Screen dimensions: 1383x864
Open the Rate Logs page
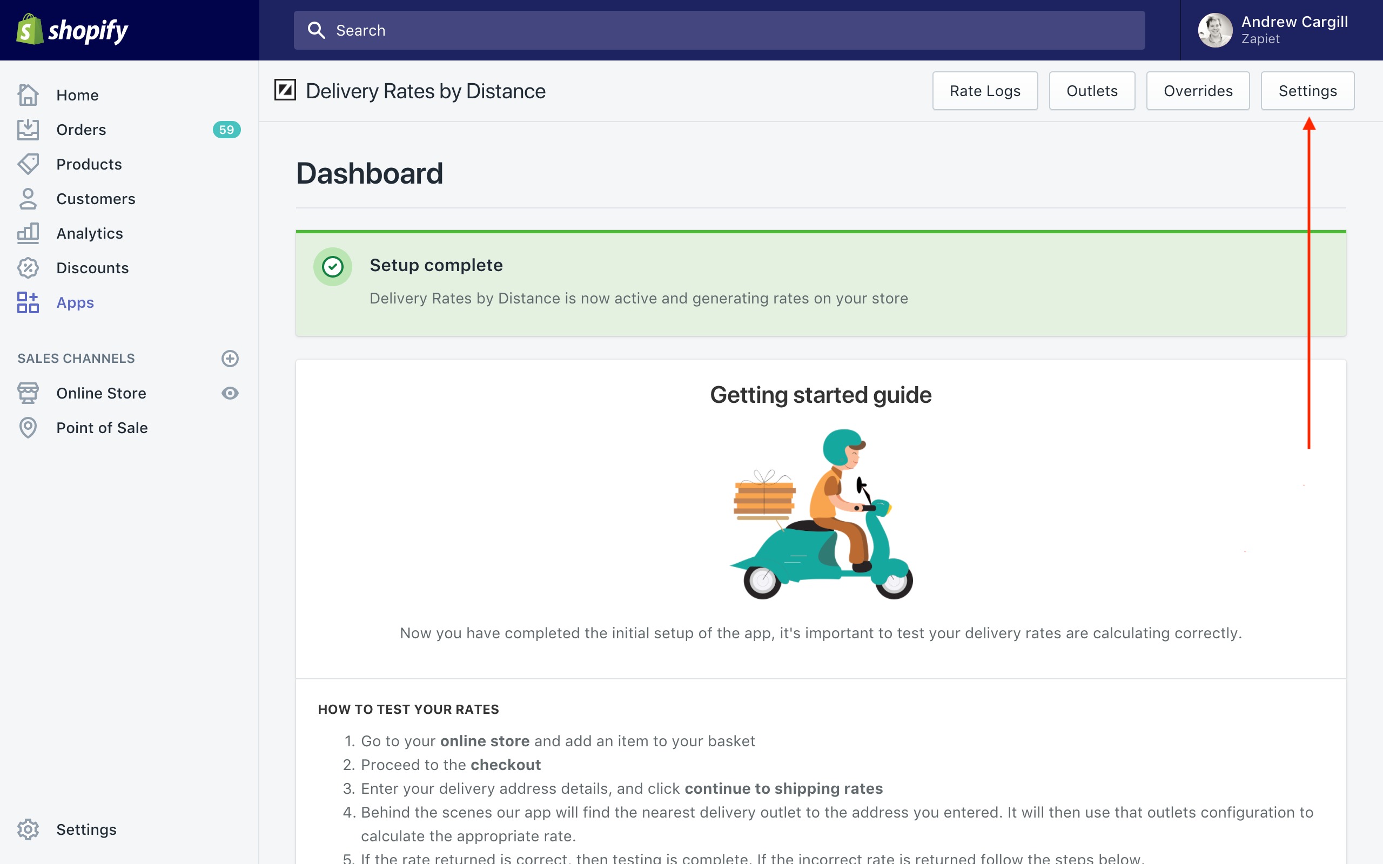(985, 91)
